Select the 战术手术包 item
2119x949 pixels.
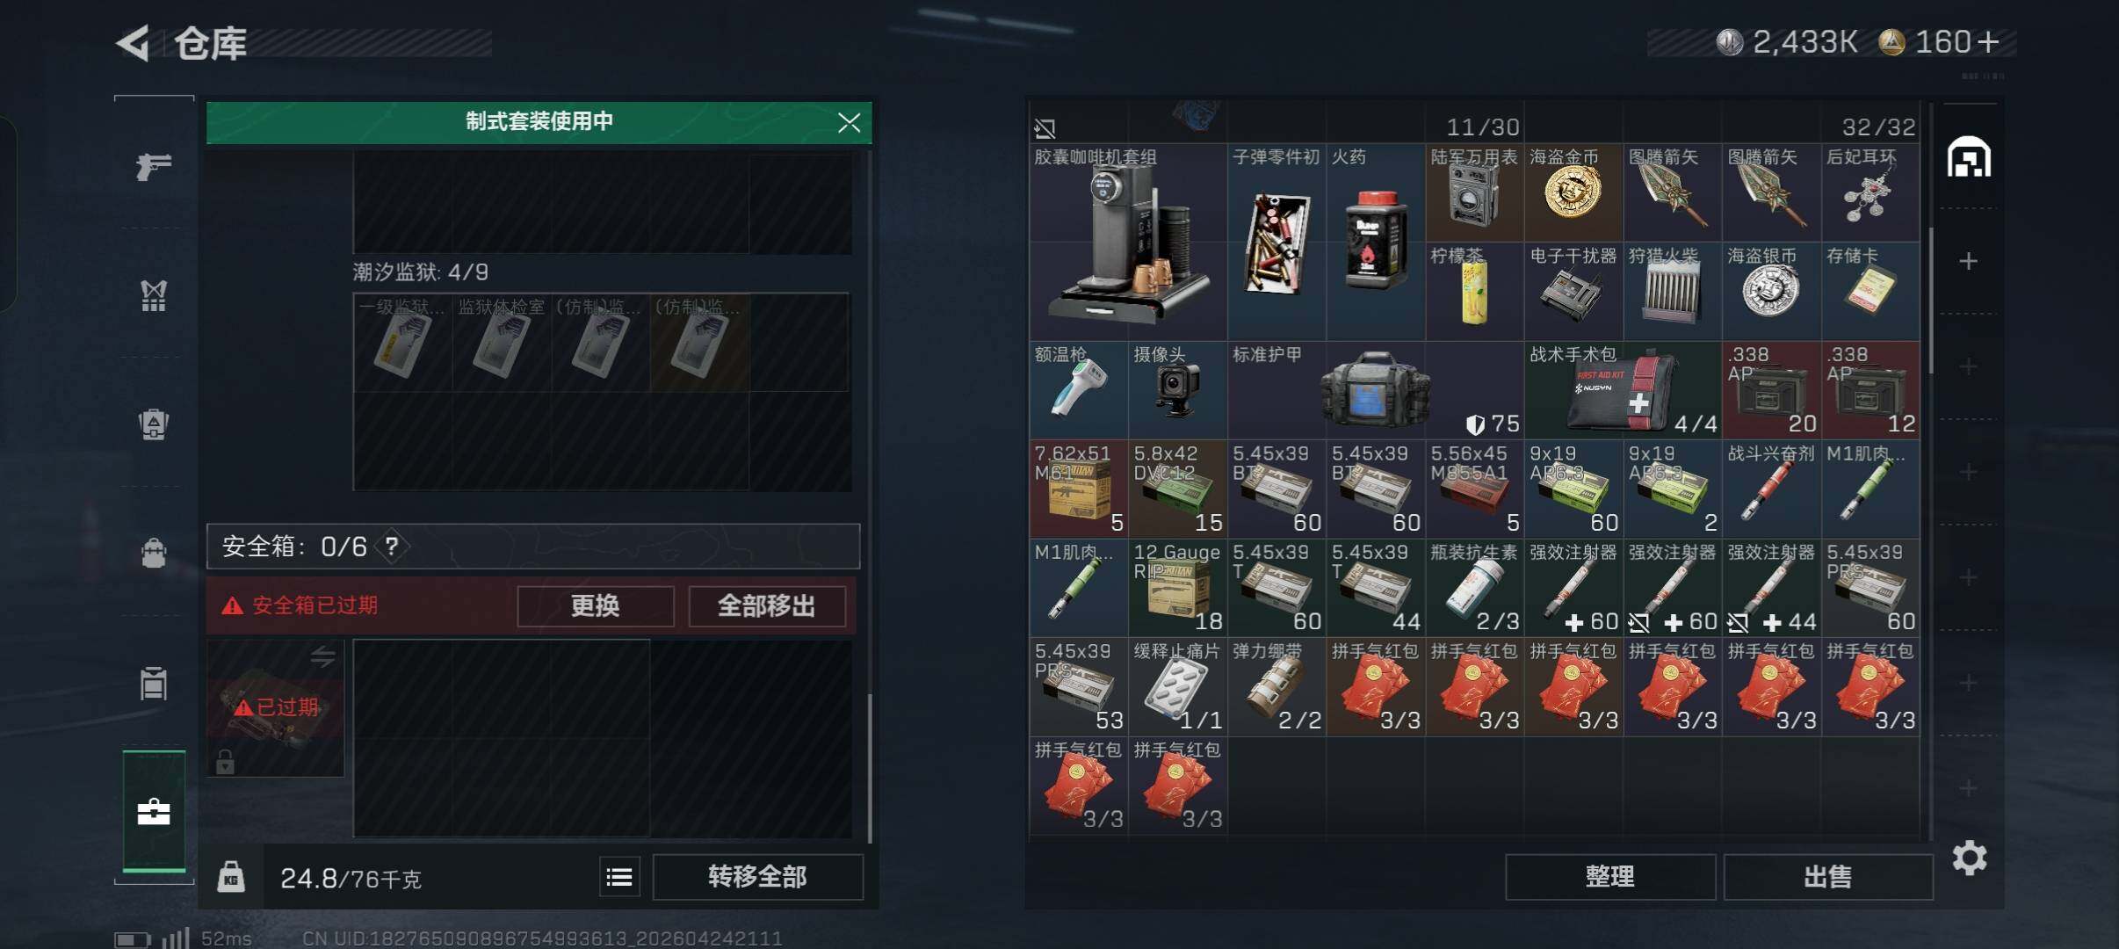click(1622, 390)
